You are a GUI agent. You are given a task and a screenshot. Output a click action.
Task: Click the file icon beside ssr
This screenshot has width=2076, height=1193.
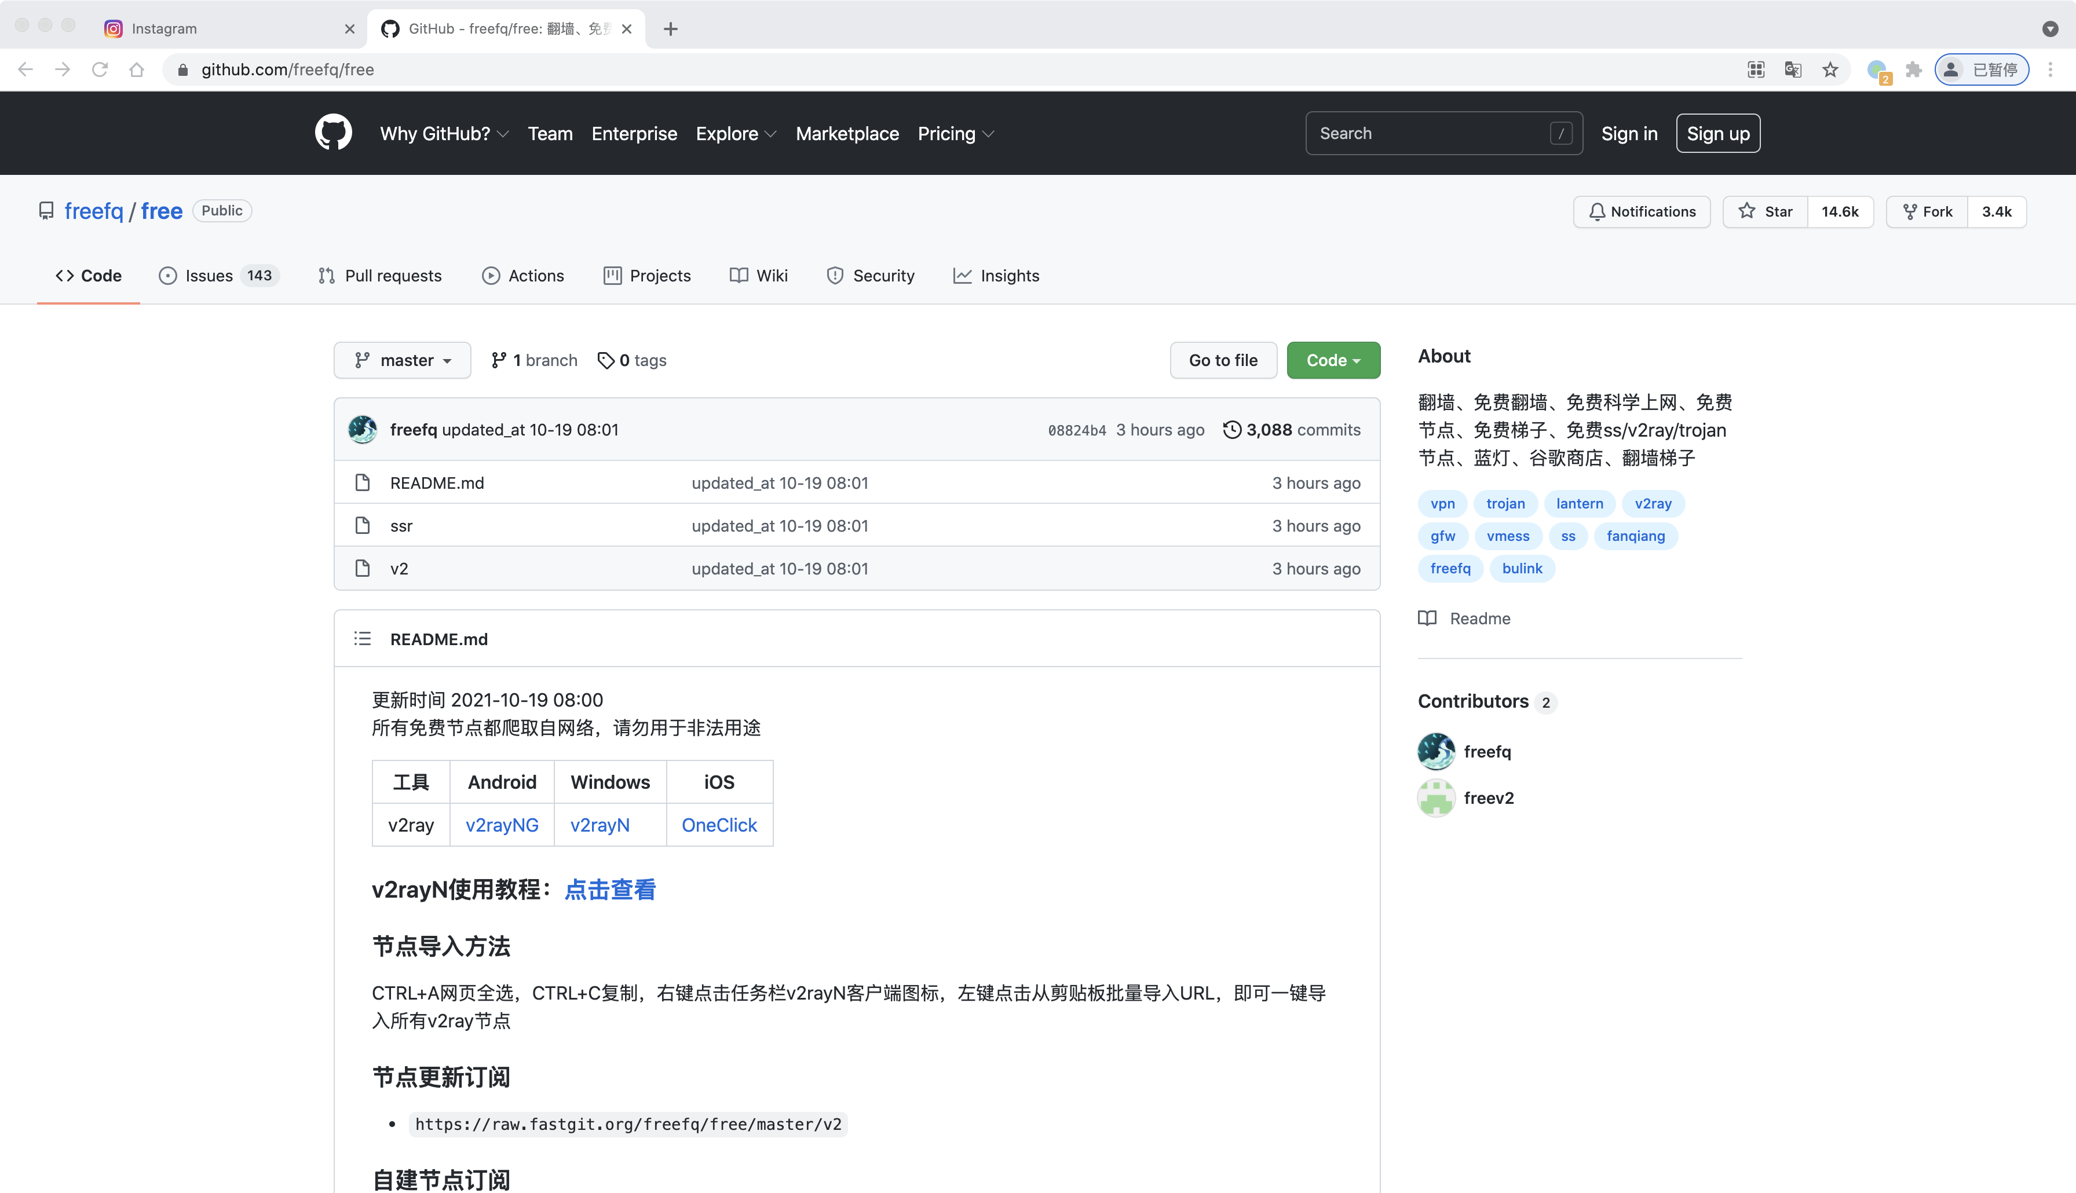coord(362,525)
